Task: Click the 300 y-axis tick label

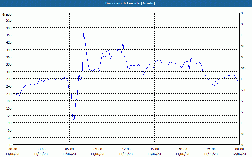Action: click(9, 72)
